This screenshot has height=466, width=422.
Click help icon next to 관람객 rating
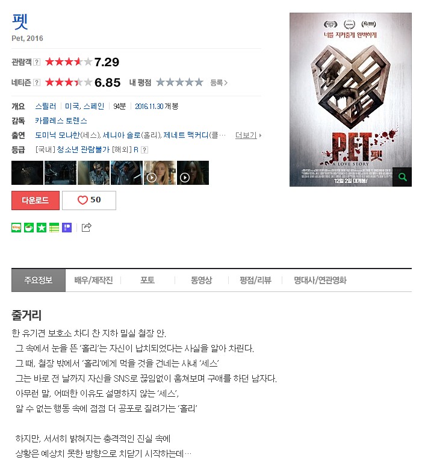pos(37,62)
